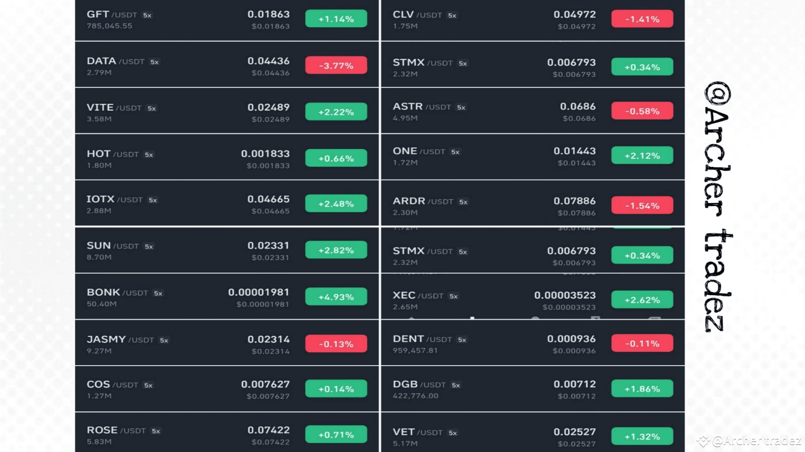Select the 5x leverage tag on VET

pos(453,432)
